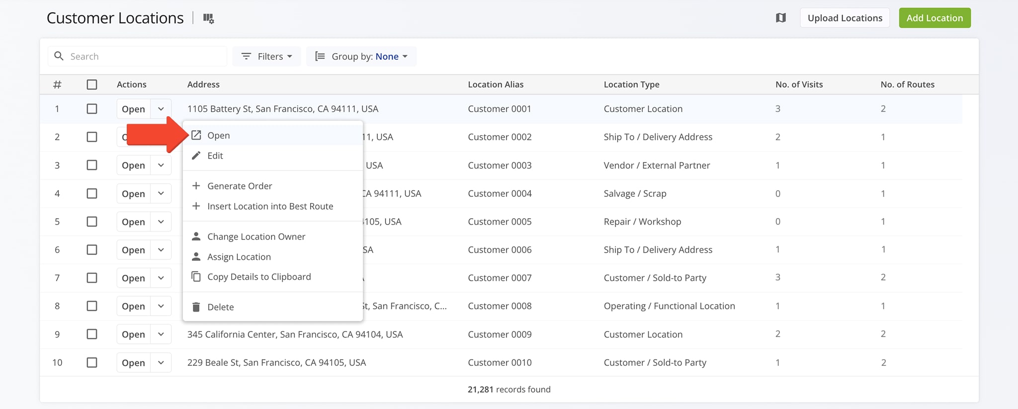
Task: Click the trash icon beside Delete
Action: pos(196,307)
